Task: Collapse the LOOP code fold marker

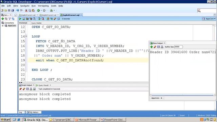Action: (26, 36)
